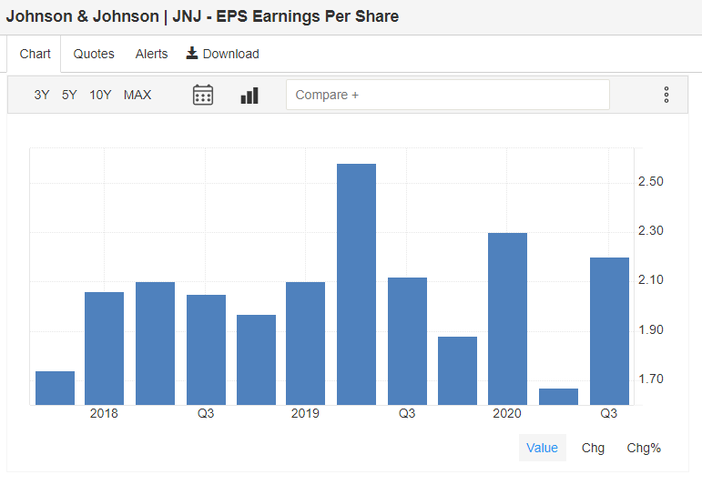
Task: Click the 2020 x-axis label
Action: pos(507,413)
